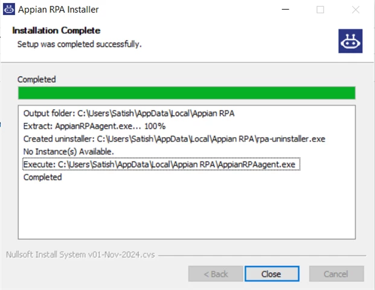
Task: Click the 'Appian RPA Installer' window title
Action: pos(59,10)
